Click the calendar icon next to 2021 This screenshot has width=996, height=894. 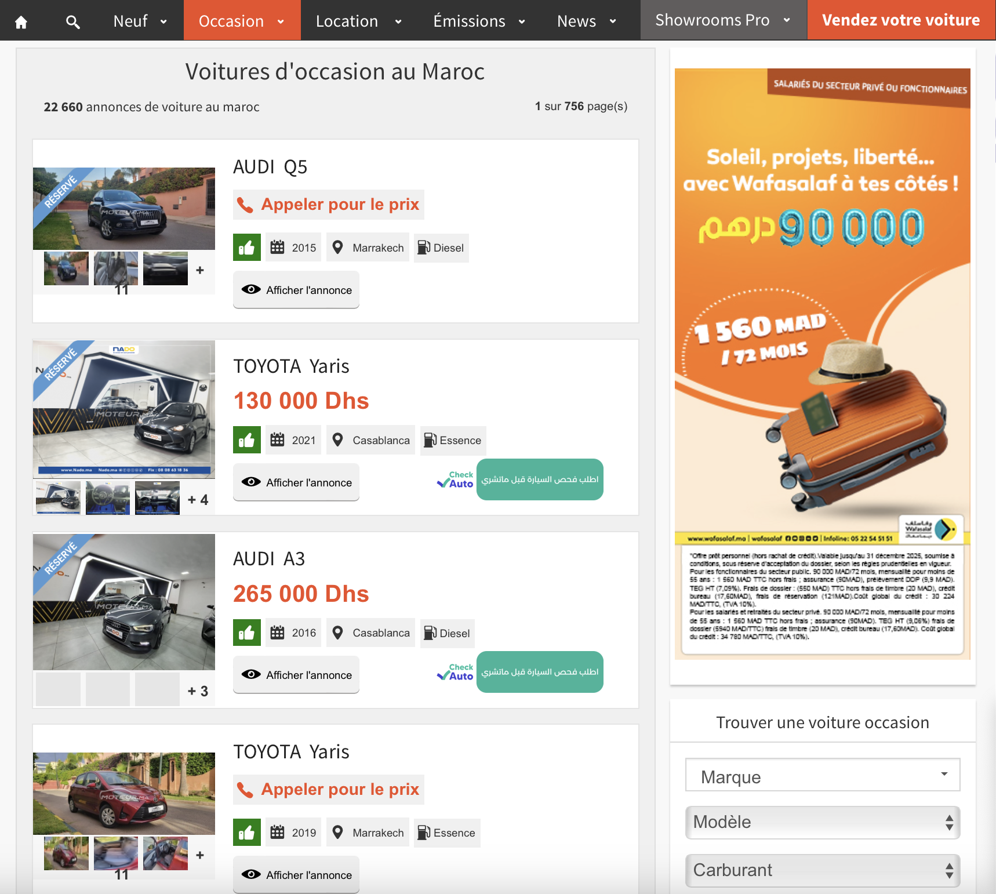coord(278,439)
